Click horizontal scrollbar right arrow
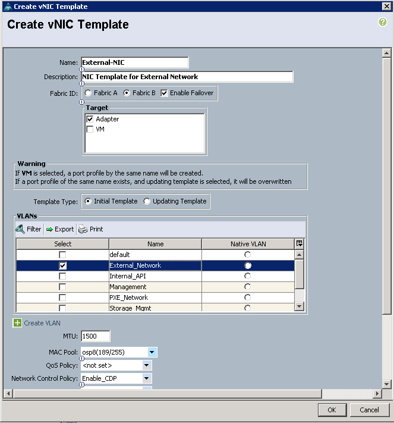Screen dimensions: 394x423 coord(377,394)
